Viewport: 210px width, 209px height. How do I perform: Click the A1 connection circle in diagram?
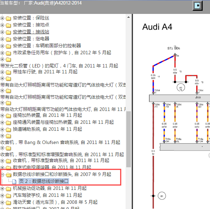[x=181, y=88]
